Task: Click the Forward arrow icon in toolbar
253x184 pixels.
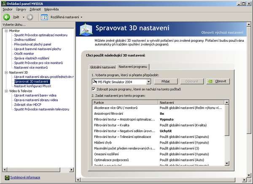Action: pyautogui.click(x=30, y=17)
